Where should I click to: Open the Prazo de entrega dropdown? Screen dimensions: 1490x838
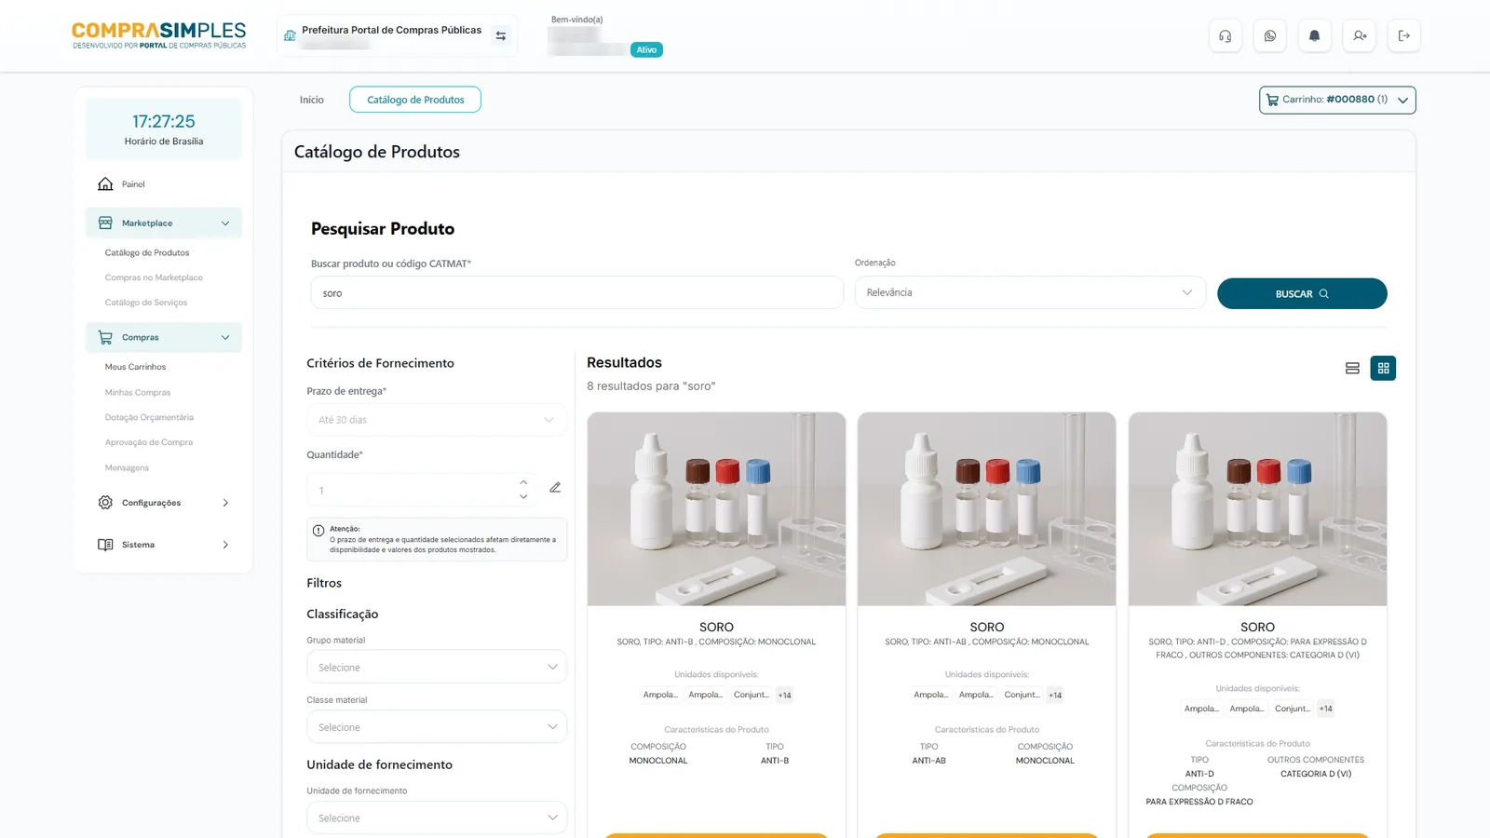pos(437,420)
